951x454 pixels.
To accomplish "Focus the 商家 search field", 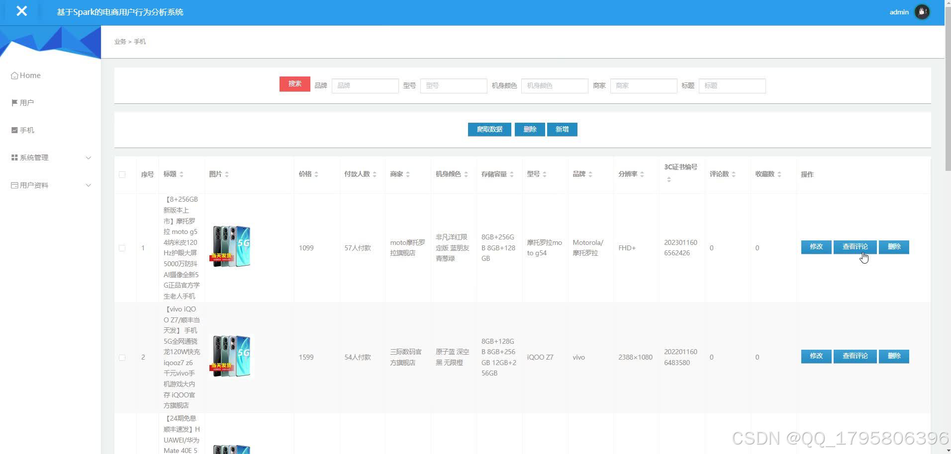I will (644, 86).
